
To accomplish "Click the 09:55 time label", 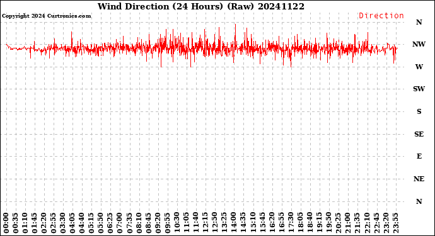I will click(x=168, y=223).
